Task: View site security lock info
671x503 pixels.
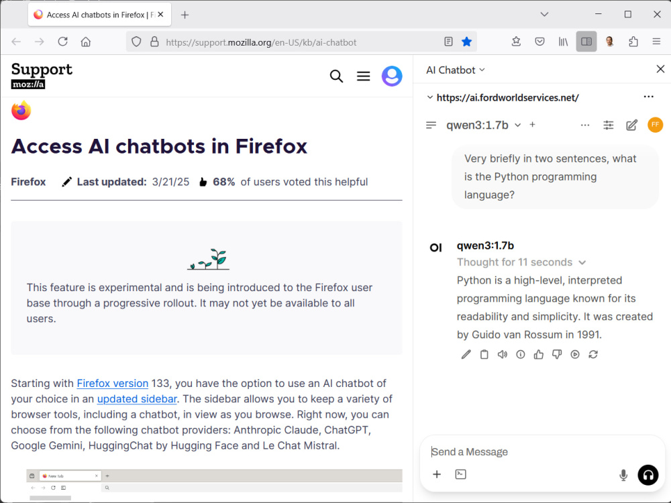Action: point(154,42)
